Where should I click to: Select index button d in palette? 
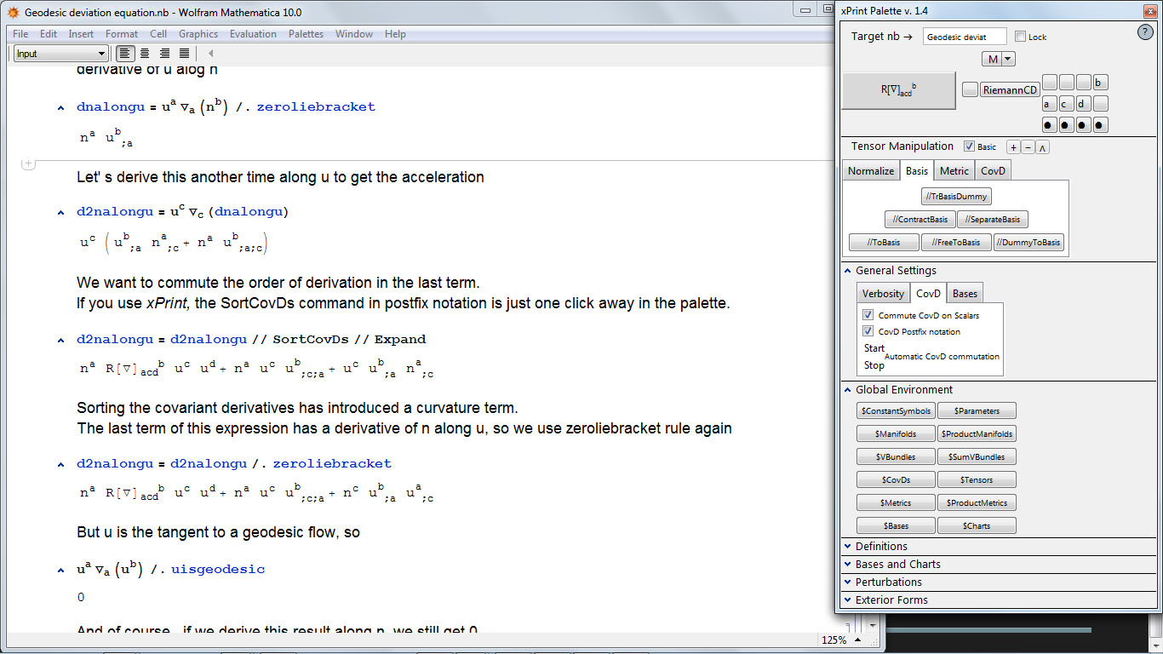(x=1083, y=104)
